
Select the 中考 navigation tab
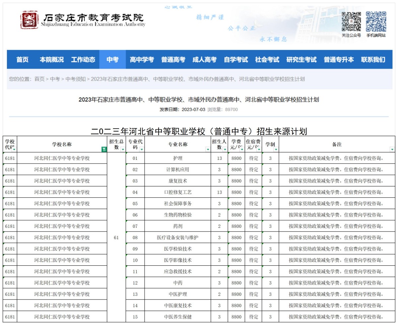112,60
